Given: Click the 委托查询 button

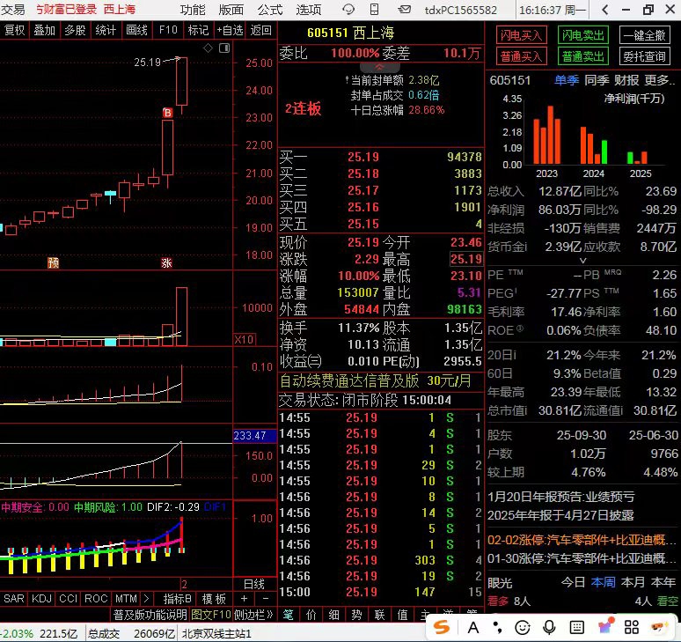Looking at the screenshot, I should point(645,56).
